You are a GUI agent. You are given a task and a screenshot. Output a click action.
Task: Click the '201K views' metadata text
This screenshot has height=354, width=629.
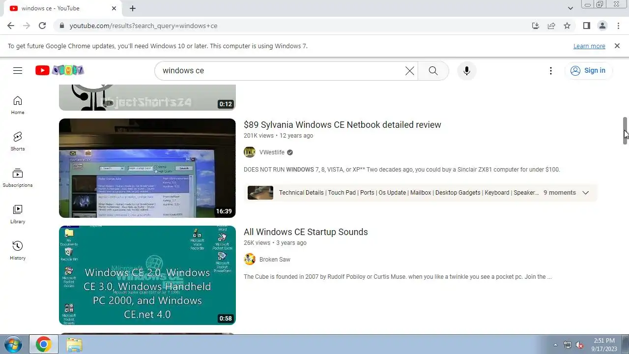(x=258, y=136)
